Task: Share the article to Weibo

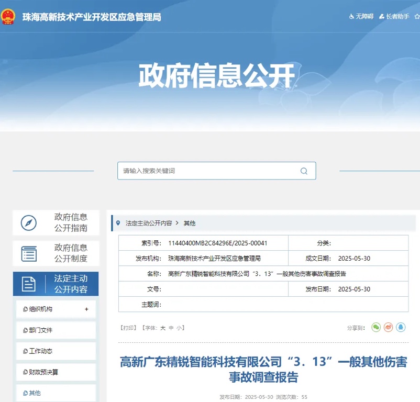Action: point(388,327)
